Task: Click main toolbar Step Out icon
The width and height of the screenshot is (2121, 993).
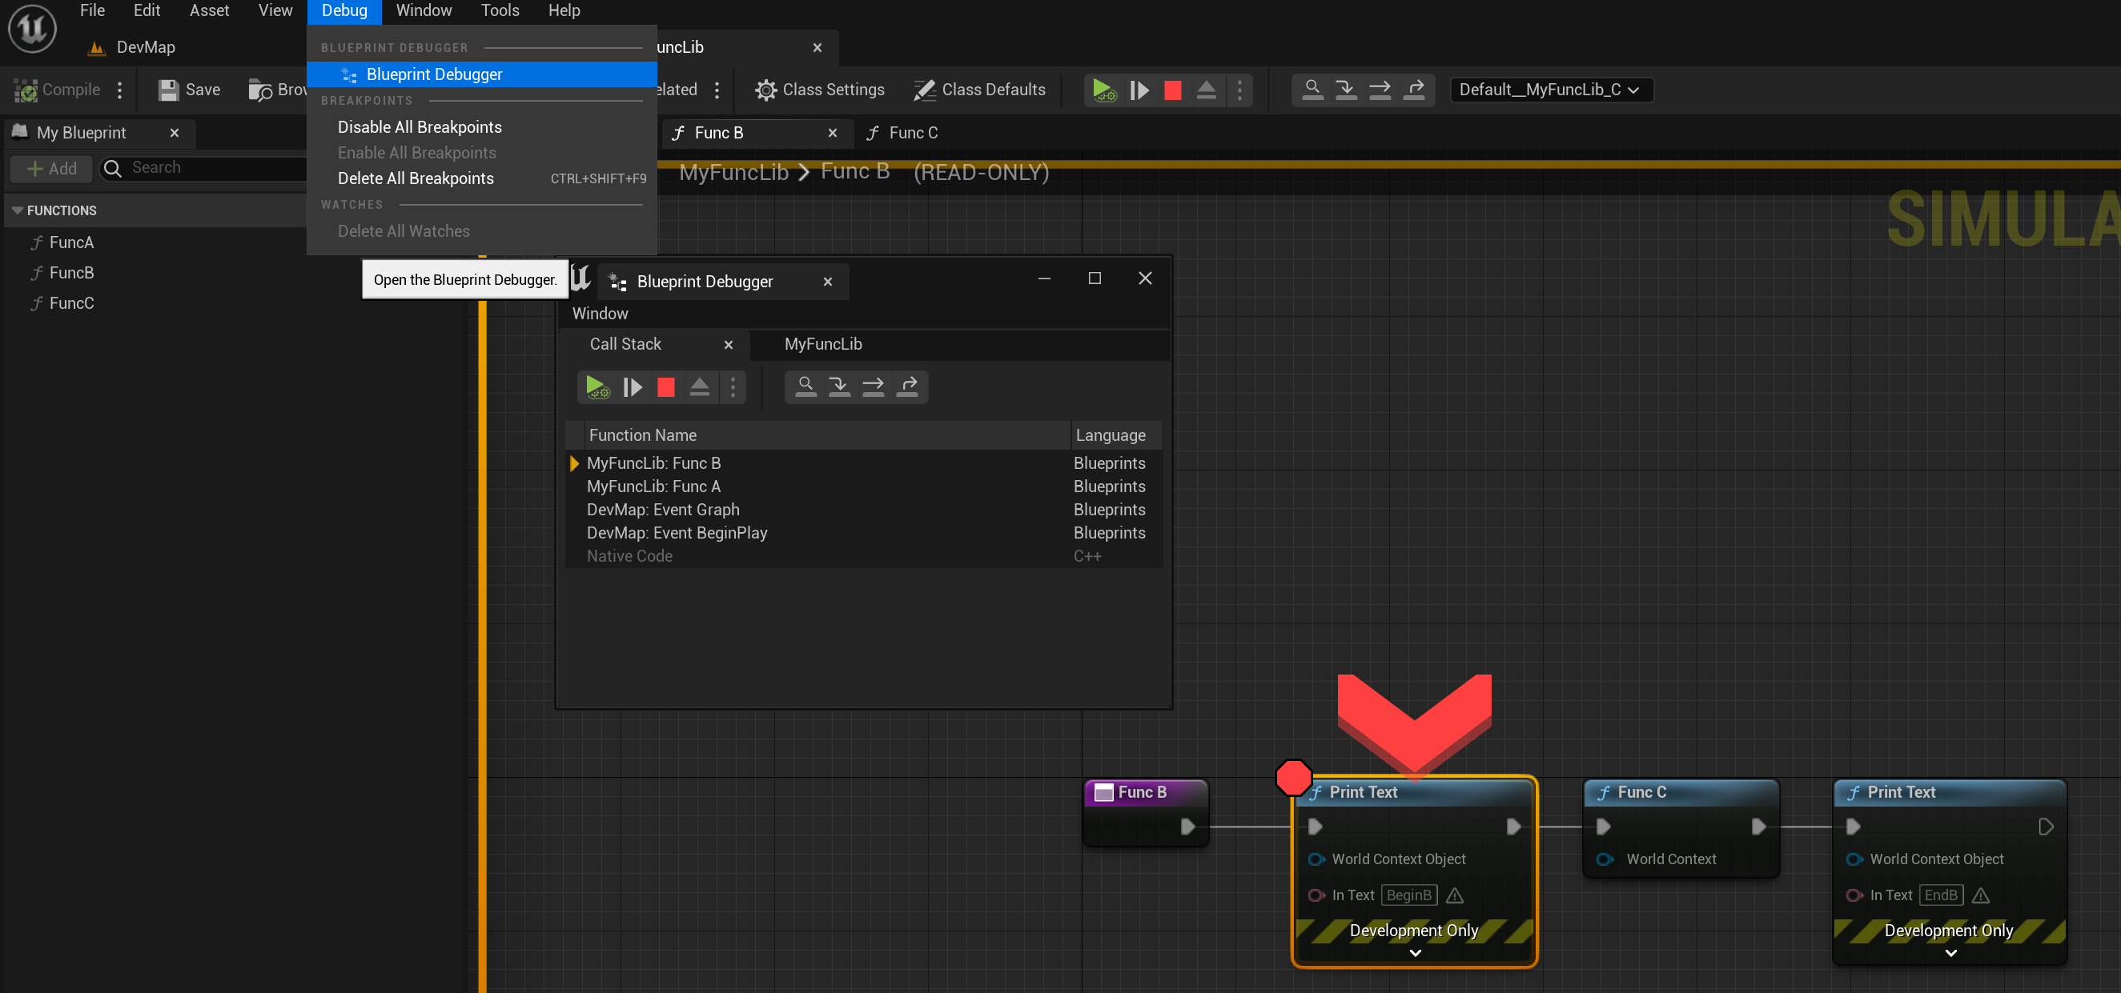Action: pos(1415,90)
